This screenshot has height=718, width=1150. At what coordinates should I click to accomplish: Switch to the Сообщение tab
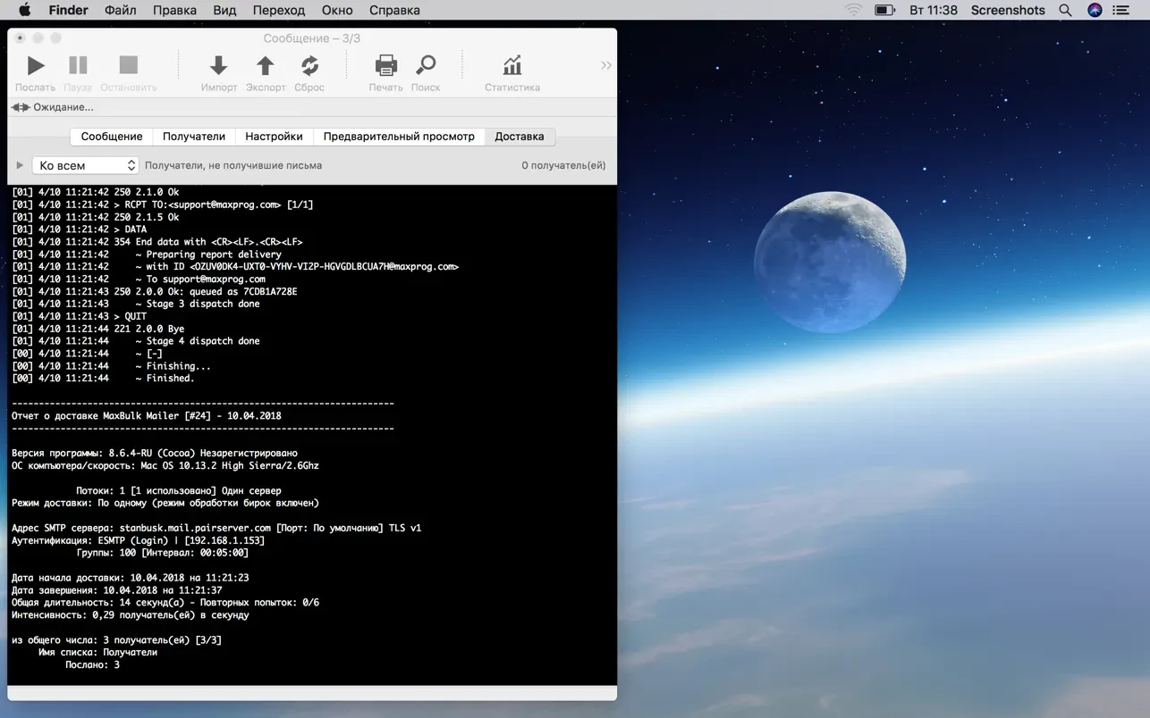[x=112, y=137]
